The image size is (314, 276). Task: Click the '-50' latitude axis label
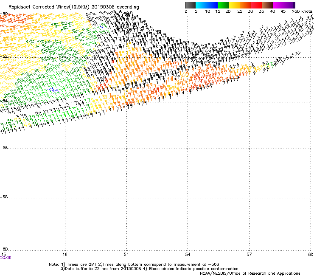click(x=4, y=14)
